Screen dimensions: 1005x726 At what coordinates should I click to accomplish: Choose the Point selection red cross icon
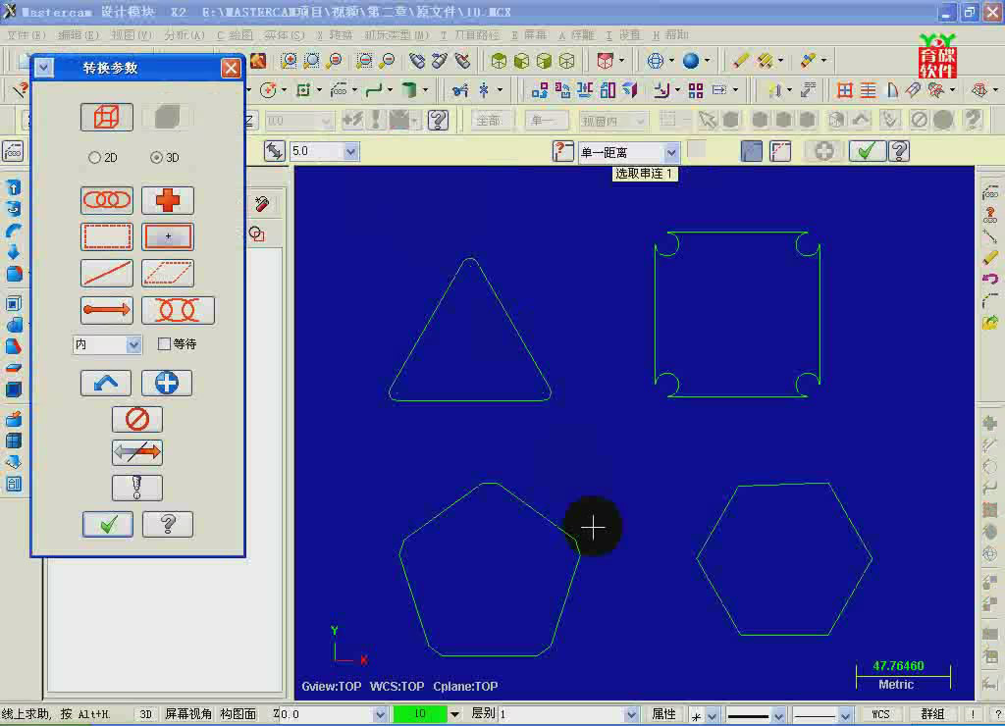(167, 200)
